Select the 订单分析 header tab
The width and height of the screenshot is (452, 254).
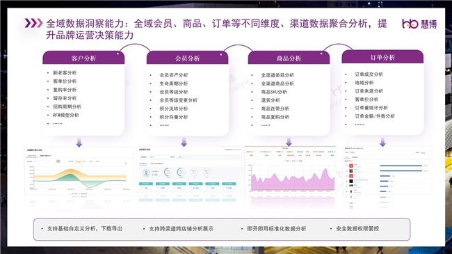click(x=382, y=57)
